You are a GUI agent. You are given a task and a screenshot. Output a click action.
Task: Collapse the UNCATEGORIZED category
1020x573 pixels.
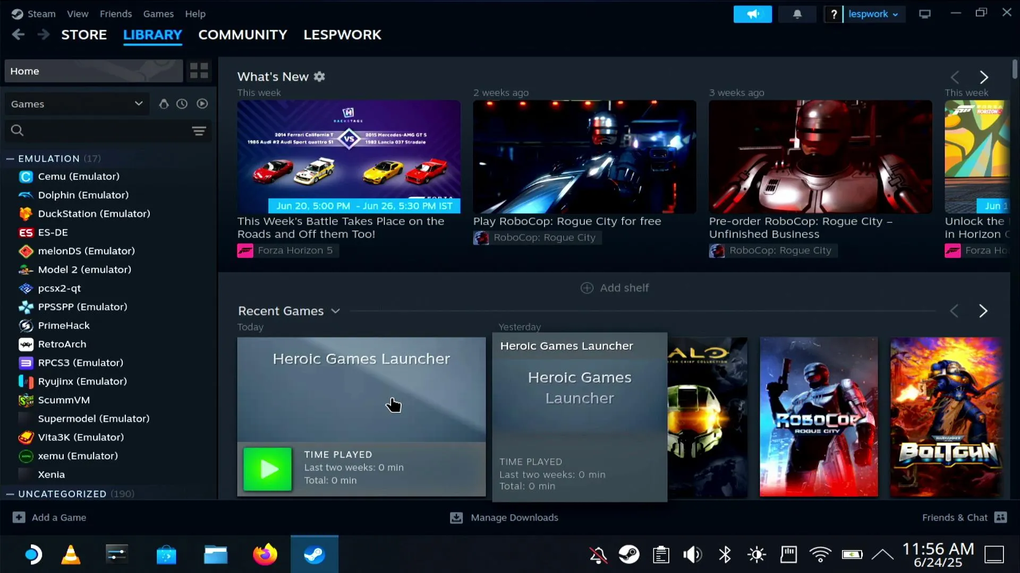coord(10,494)
